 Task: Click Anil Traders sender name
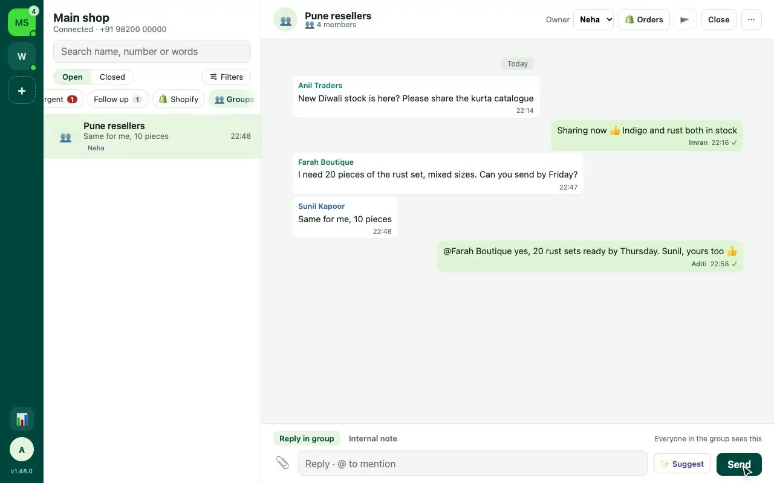coord(320,85)
